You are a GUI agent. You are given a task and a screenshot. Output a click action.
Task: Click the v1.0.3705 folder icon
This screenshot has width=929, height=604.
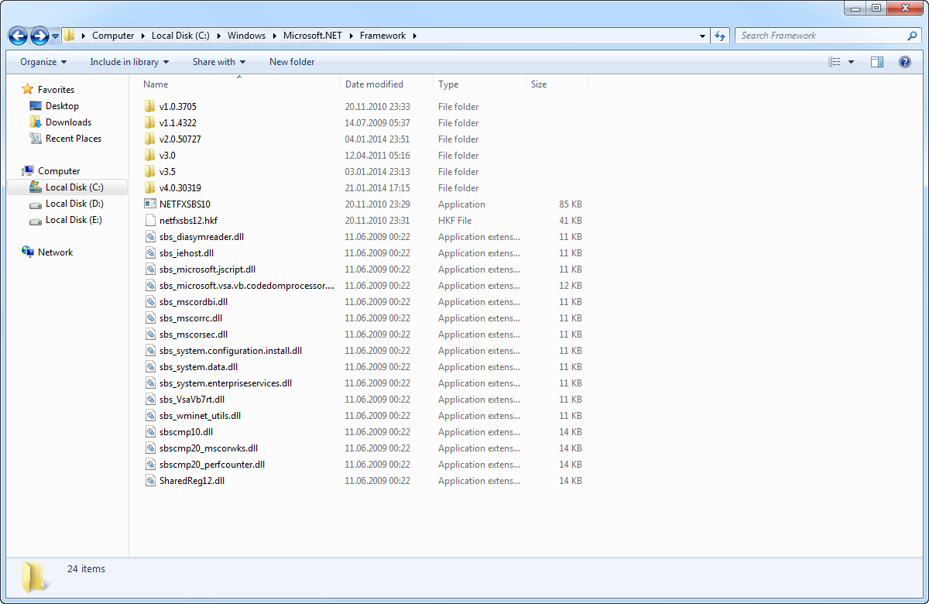150,106
